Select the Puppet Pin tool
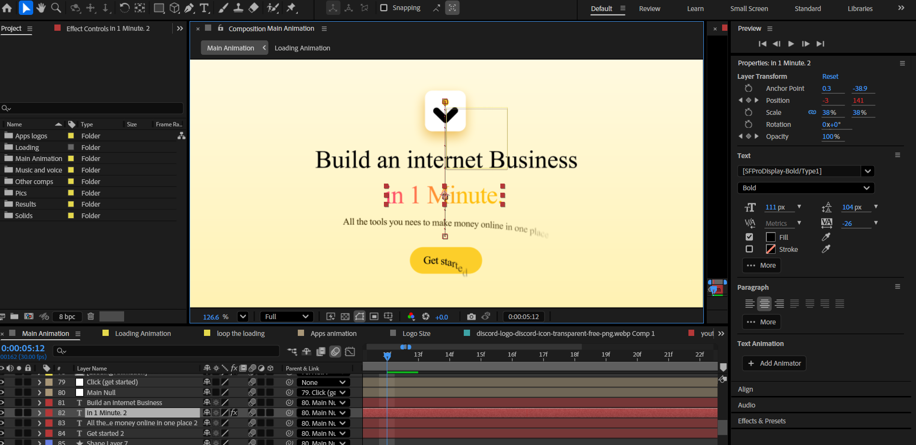Image resolution: width=916 pixels, height=445 pixels. 291,8
